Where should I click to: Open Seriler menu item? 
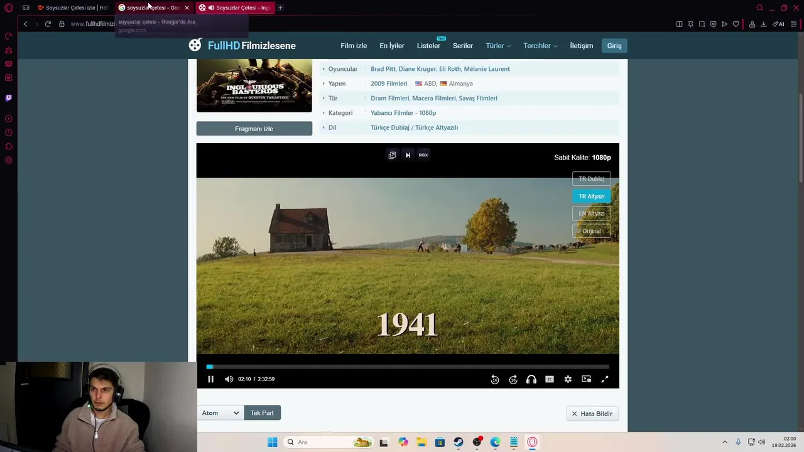[x=463, y=46]
